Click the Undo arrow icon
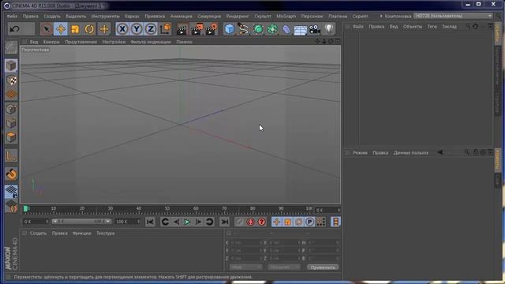505x284 pixels. pos(14,29)
